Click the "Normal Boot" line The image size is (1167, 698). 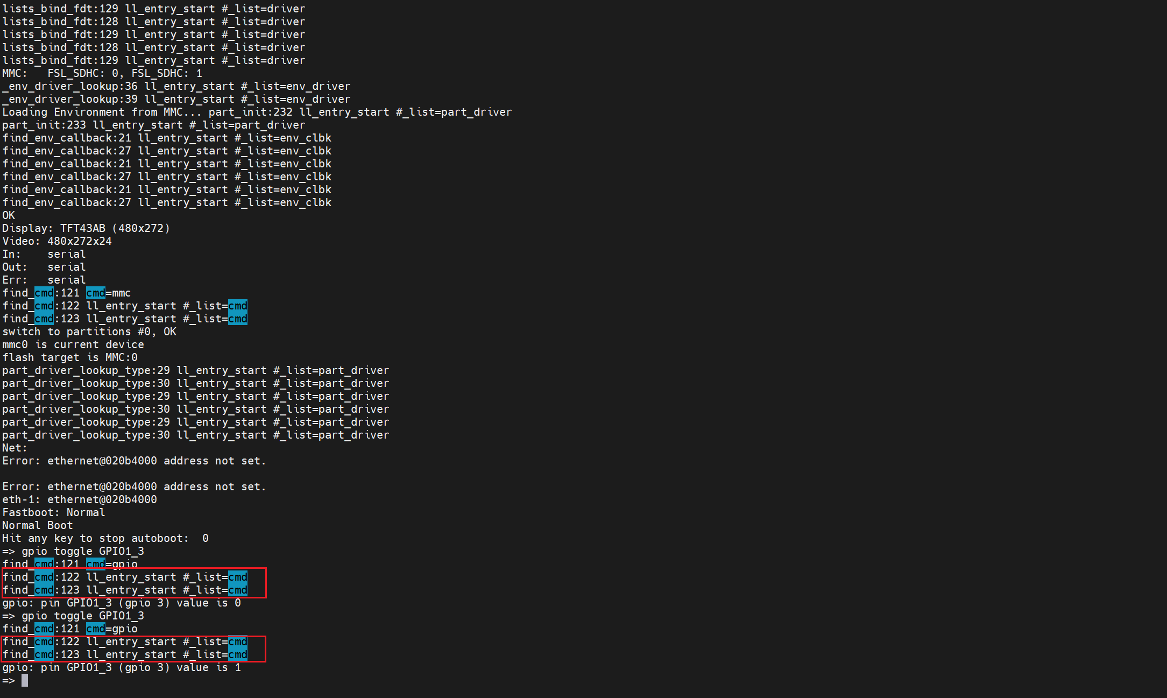(38, 526)
